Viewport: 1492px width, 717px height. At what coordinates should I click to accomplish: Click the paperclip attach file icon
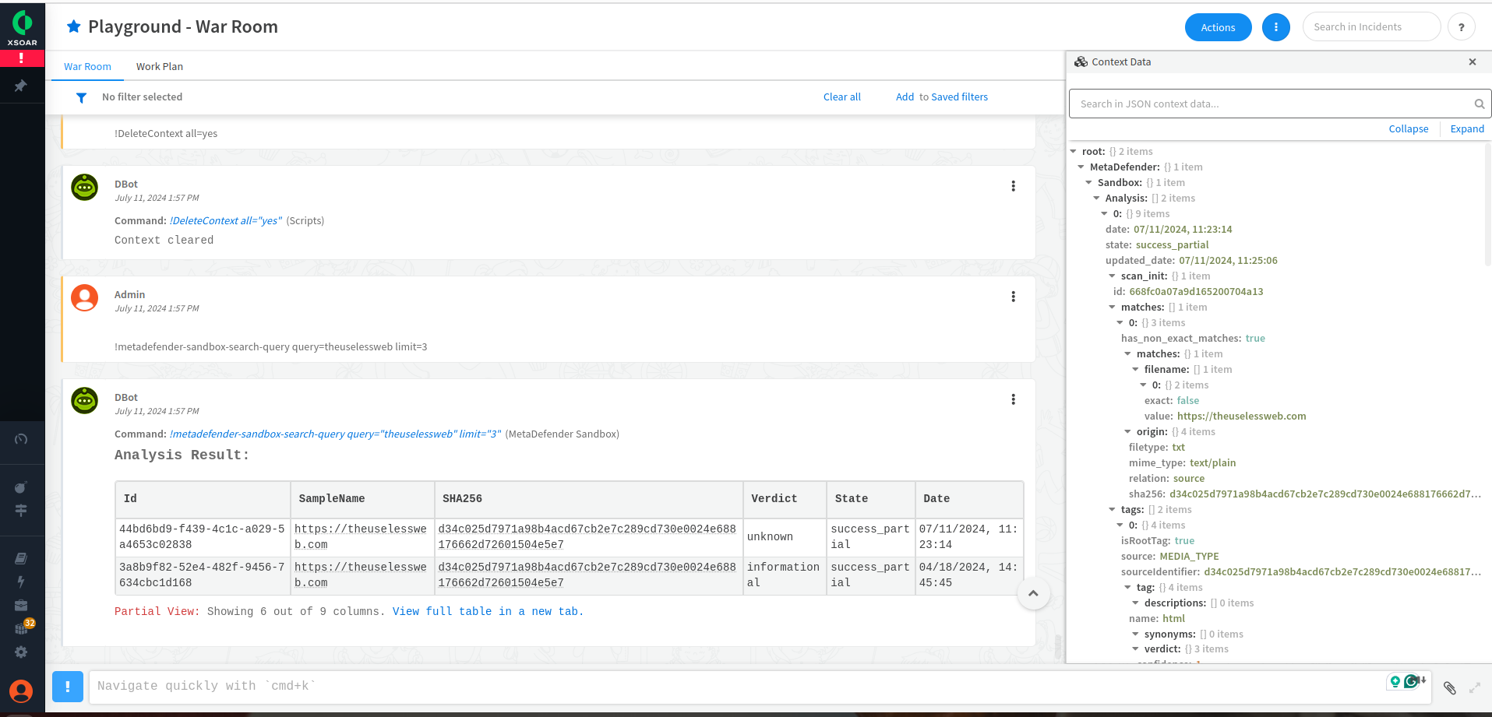1449,687
